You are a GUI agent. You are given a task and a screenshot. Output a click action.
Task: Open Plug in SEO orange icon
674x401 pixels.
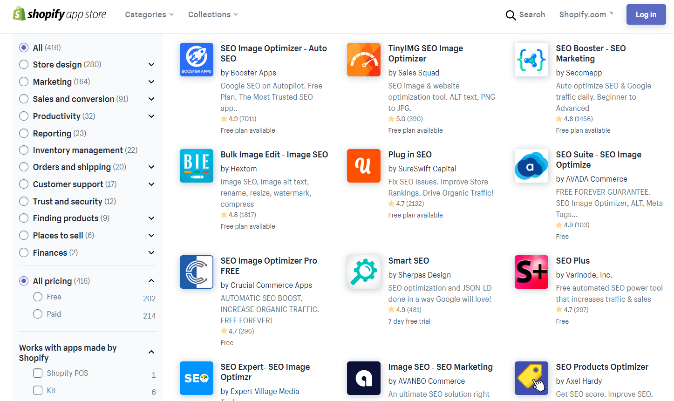pos(364,166)
